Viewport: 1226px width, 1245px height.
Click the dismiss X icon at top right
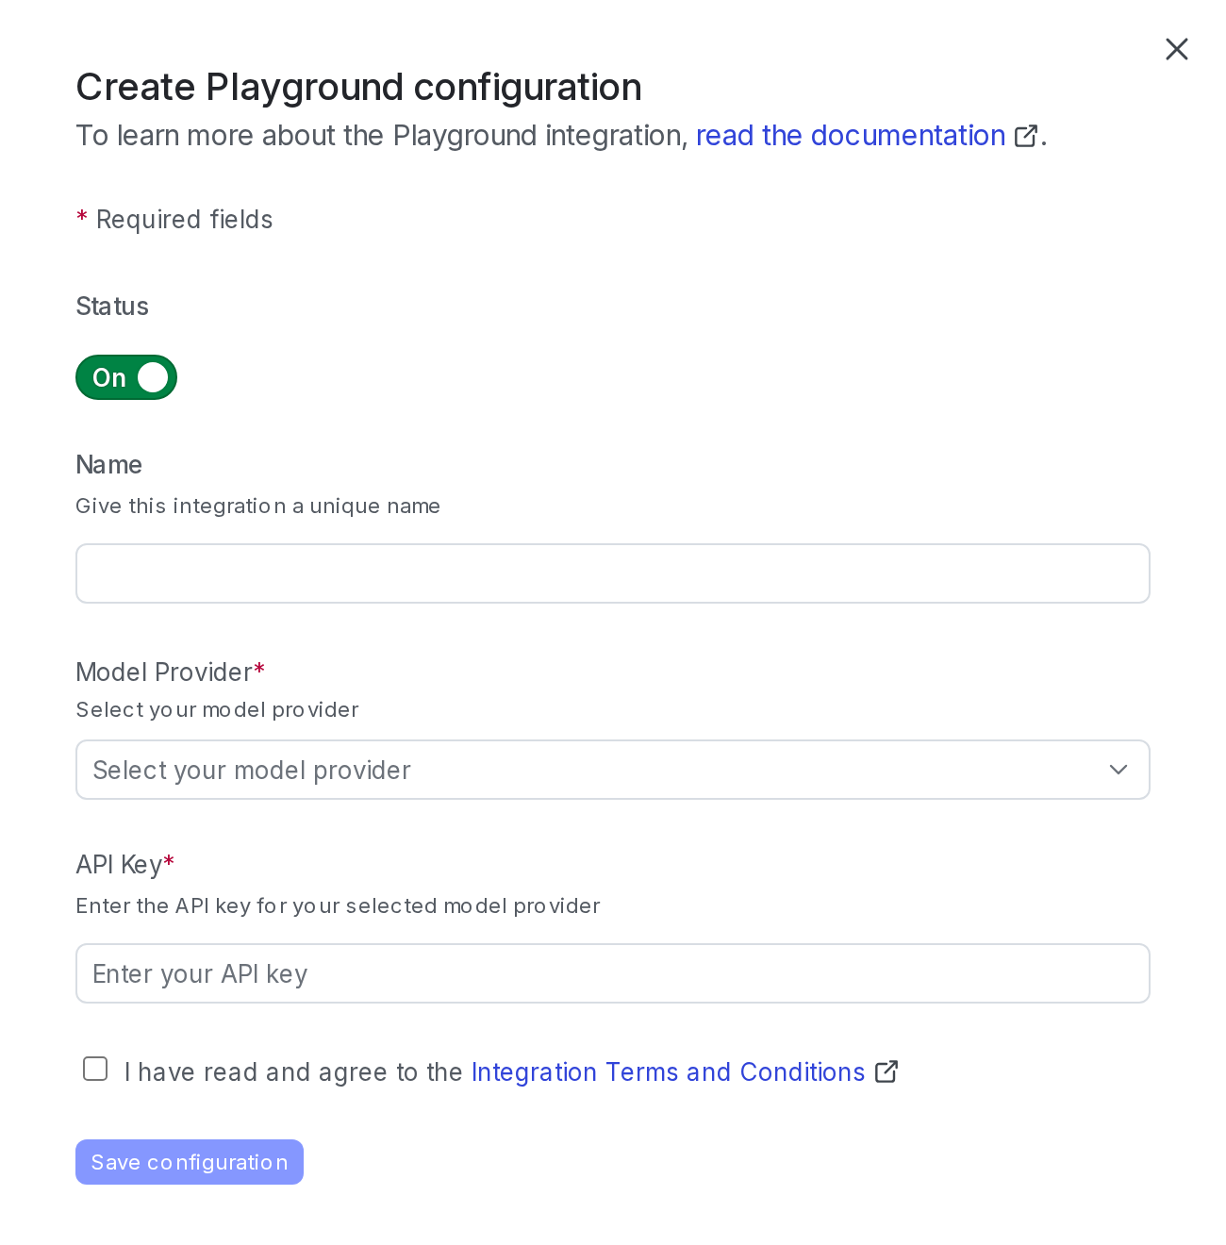[1177, 49]
